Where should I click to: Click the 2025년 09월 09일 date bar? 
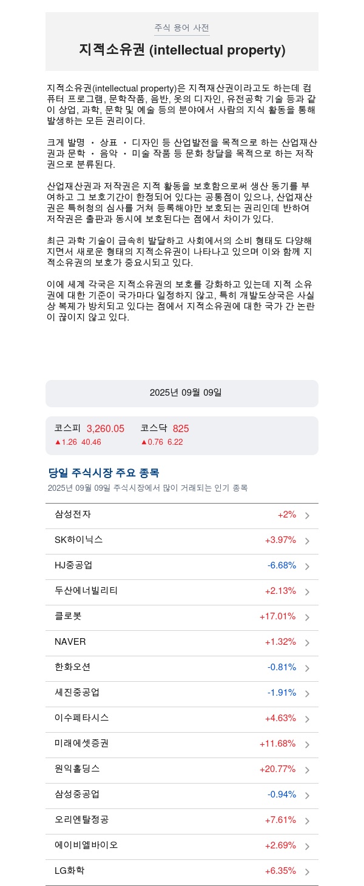pyautogui.click(x=182, y=393)
